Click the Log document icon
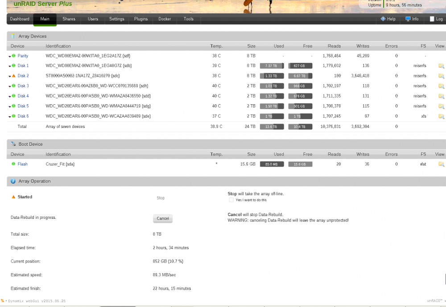 [x=432, y=19]
